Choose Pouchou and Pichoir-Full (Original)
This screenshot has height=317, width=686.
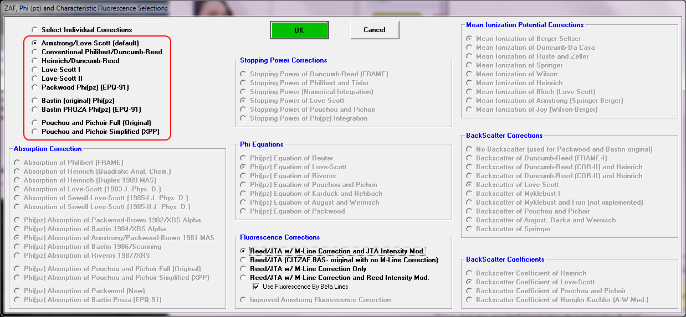[x=35, y=123]
